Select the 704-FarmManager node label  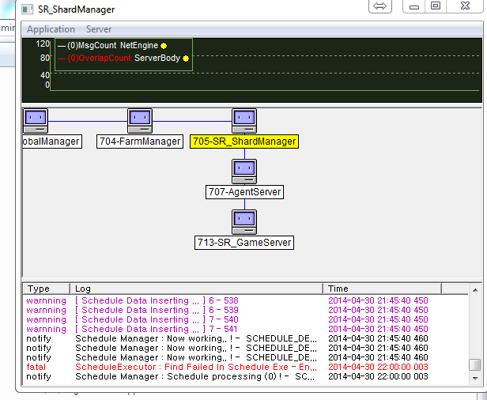140,142
